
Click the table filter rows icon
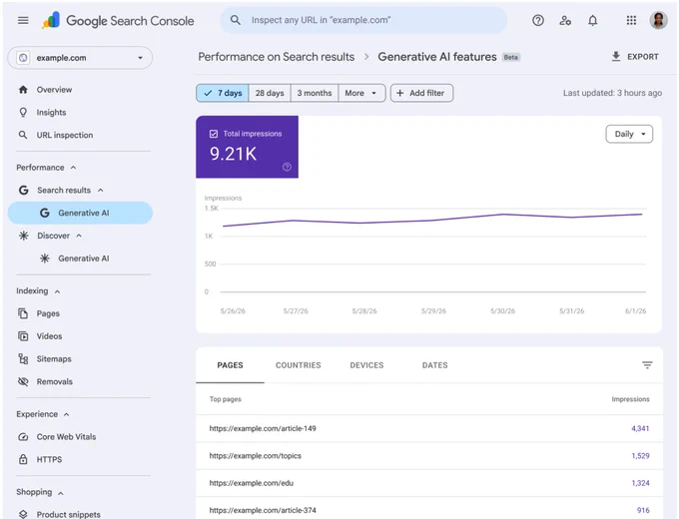[647, 365]
